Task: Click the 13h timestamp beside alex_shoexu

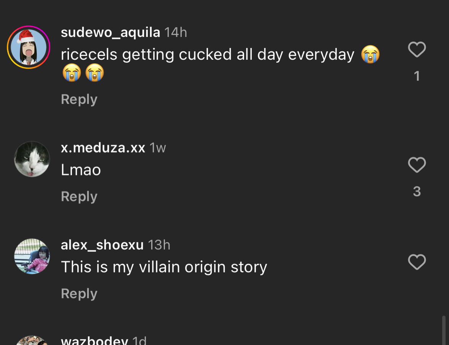Action: 159,245
